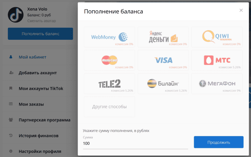Go to Добавить аккаунт menu item
The width and height of the screenshot is (251, 157).
[37, 73]
